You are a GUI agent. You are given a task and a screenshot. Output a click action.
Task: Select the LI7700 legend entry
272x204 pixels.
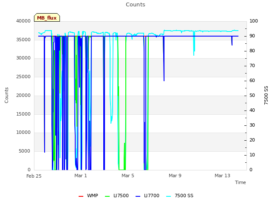point(147,195)
